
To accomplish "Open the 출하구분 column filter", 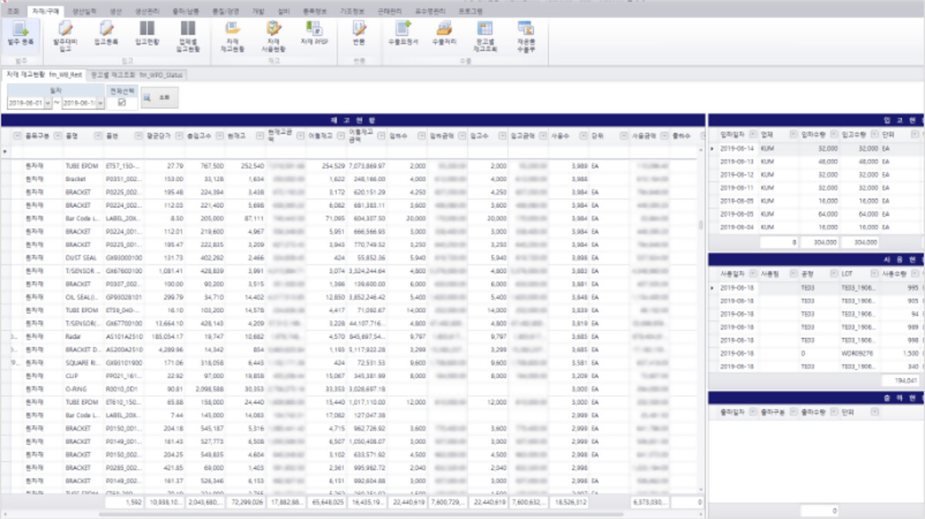I will (x=794, y=413).
